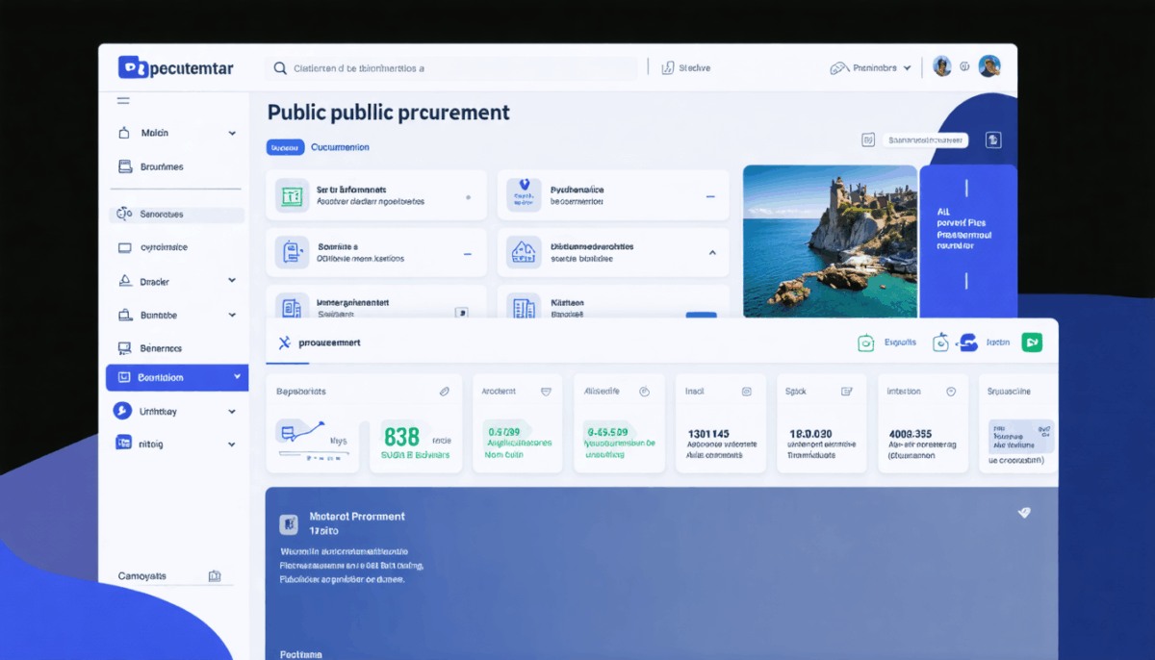Click the green icon beside Esgalis
The image size is (1155, 660).
click(865, 343)
